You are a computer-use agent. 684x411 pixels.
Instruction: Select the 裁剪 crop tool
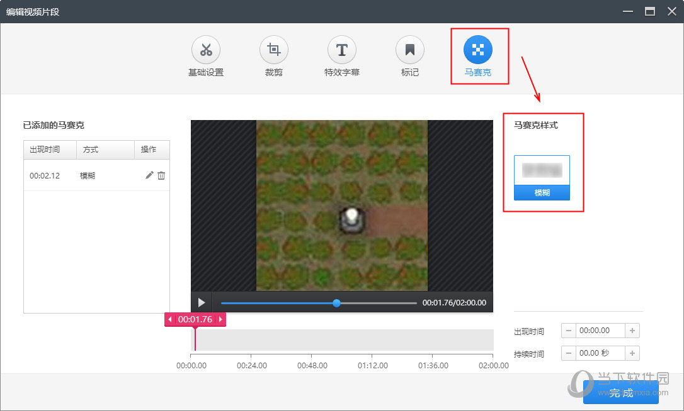pos(273,55)
